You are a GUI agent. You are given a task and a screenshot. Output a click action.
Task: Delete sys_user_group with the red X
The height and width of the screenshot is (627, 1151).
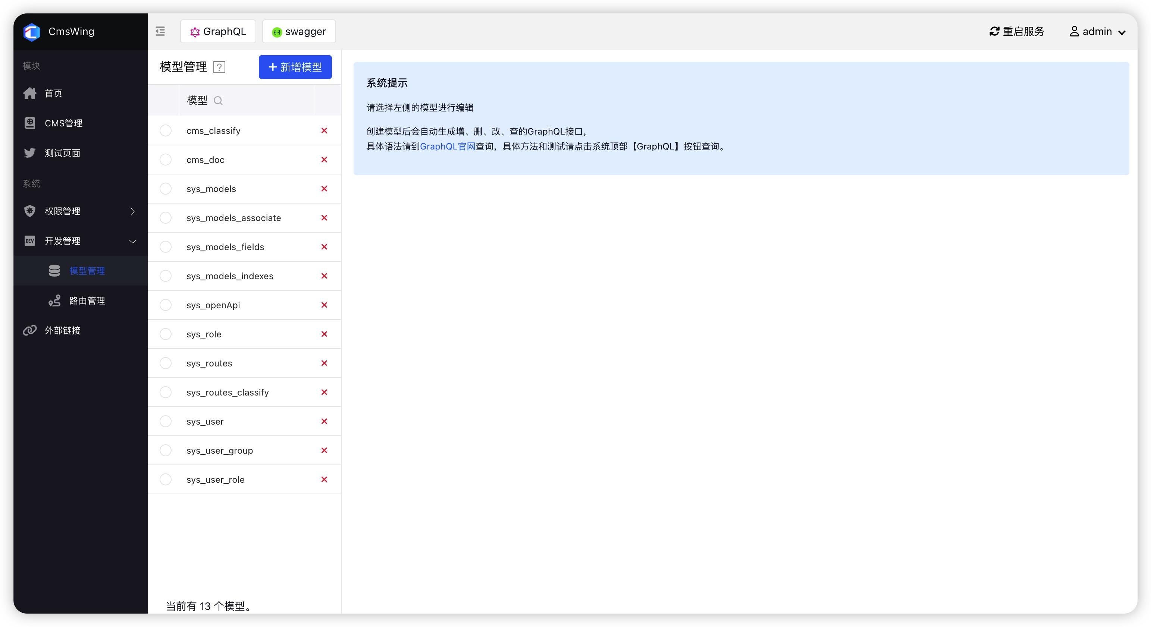[x=324, y=450]
